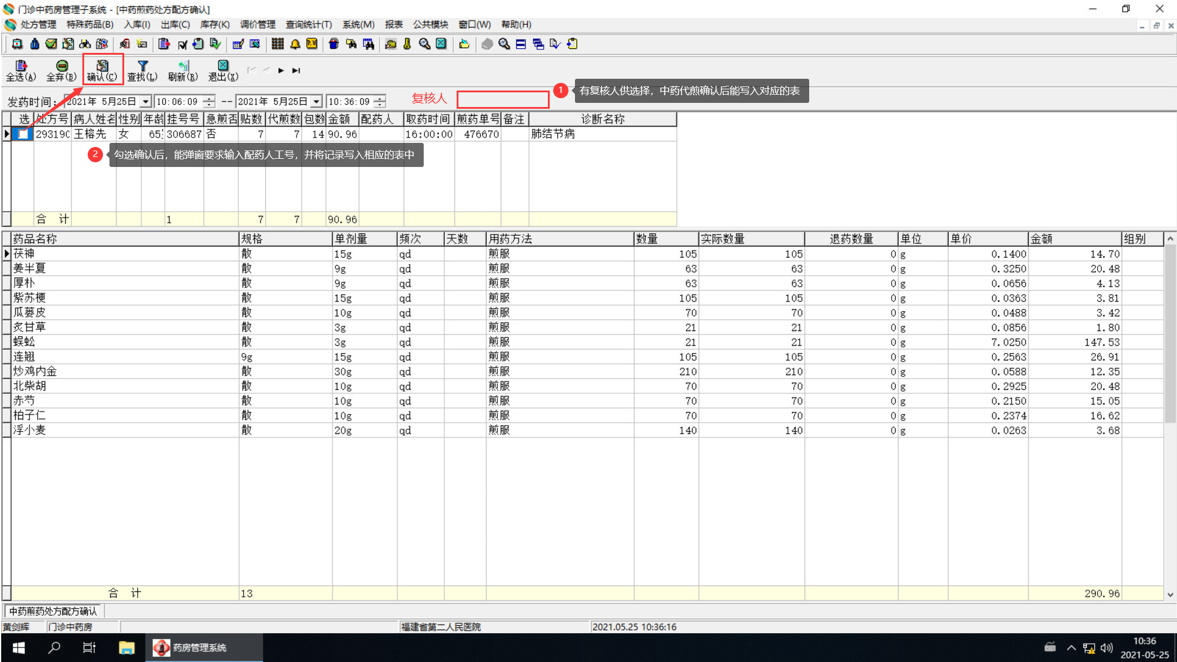Screen dimensions: 1177x662
Task: Click the 全选(A) select-all icon
Action: pyautogui.click(x=21, y=66)
